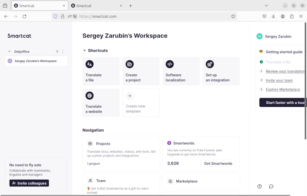
Task: Click the page vertical scrollbar
Action: (x=305, y=81)
